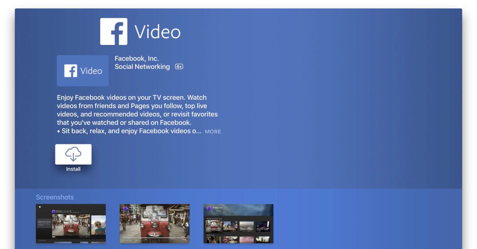Click the Install cloud download button

[x=73, y=154]
